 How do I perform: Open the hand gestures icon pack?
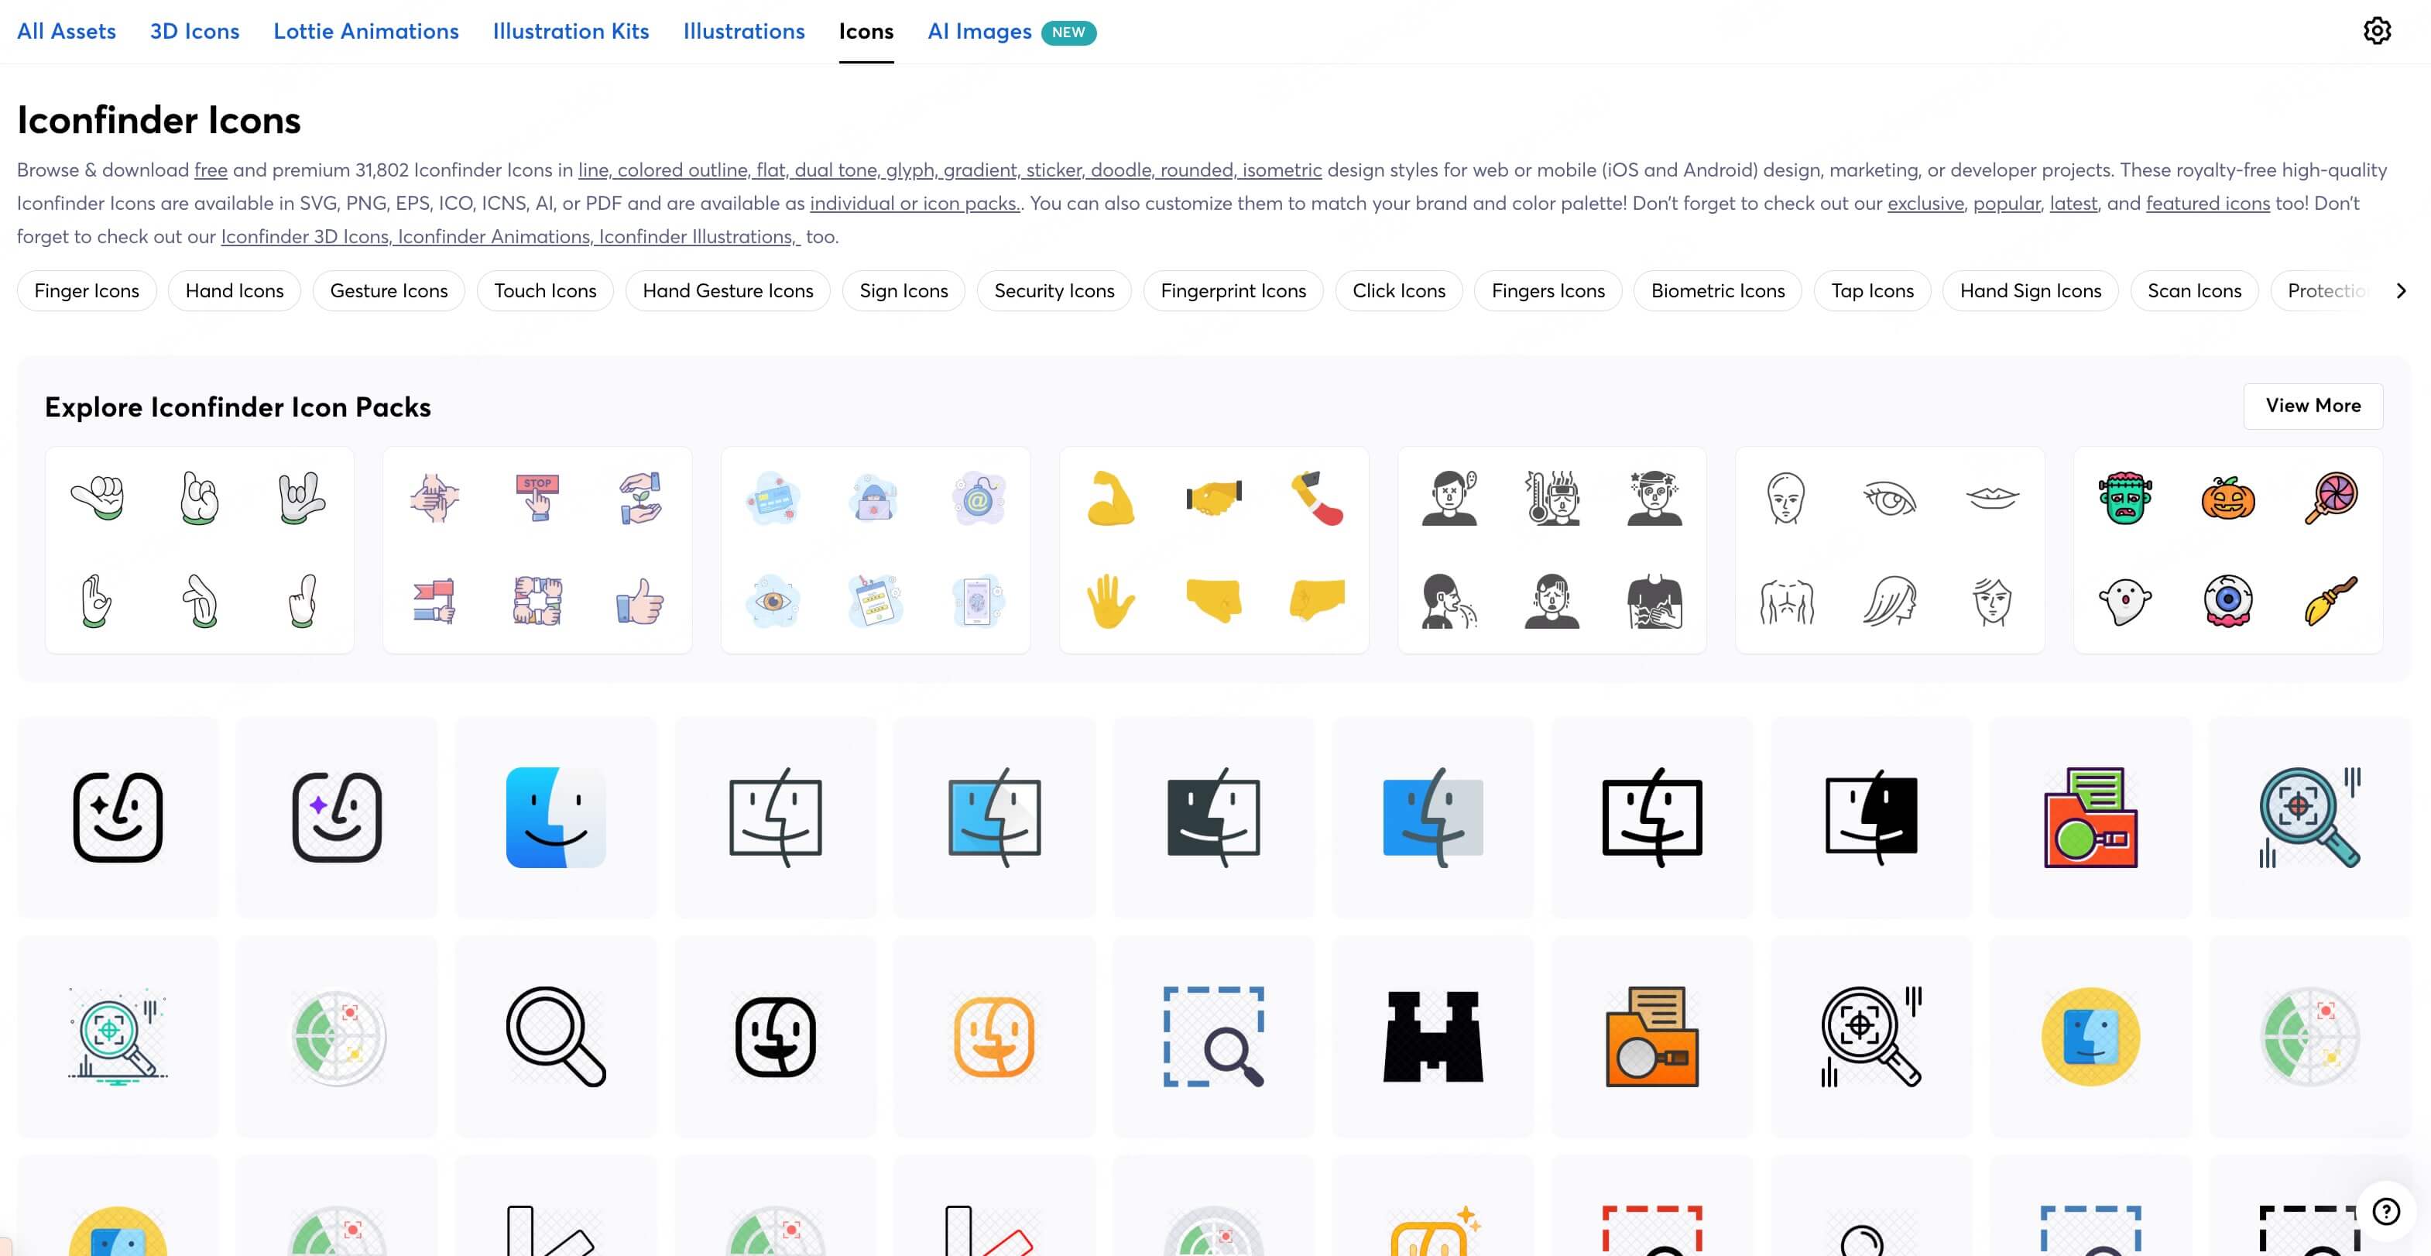point(199,550)
